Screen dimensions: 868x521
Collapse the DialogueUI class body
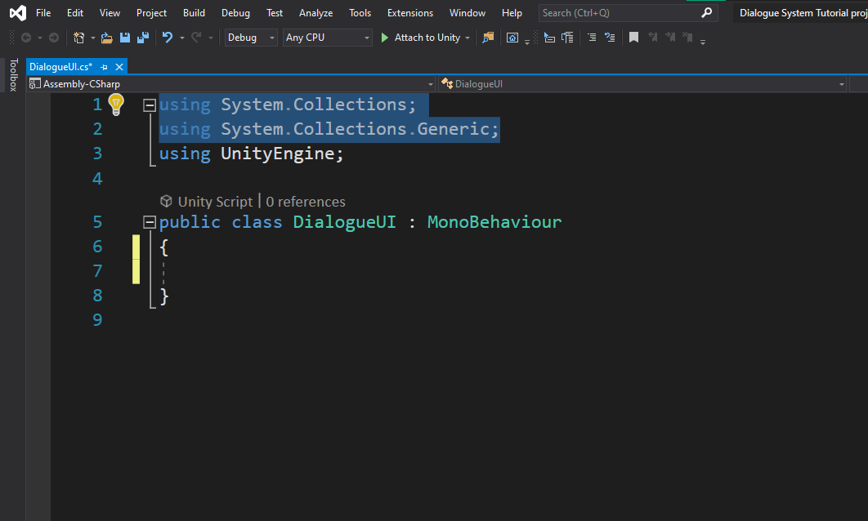point(150,221)
